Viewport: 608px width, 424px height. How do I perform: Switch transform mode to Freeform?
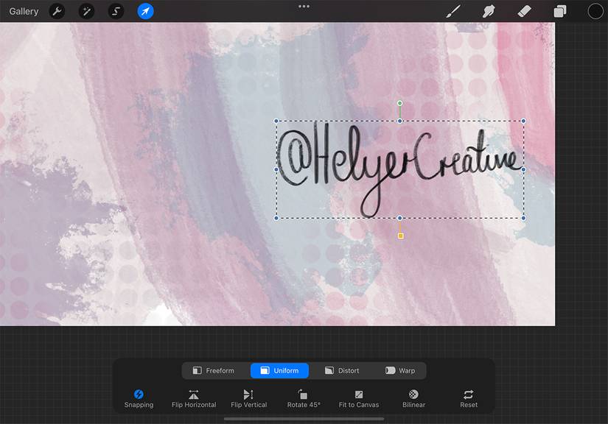click(215, 370)
